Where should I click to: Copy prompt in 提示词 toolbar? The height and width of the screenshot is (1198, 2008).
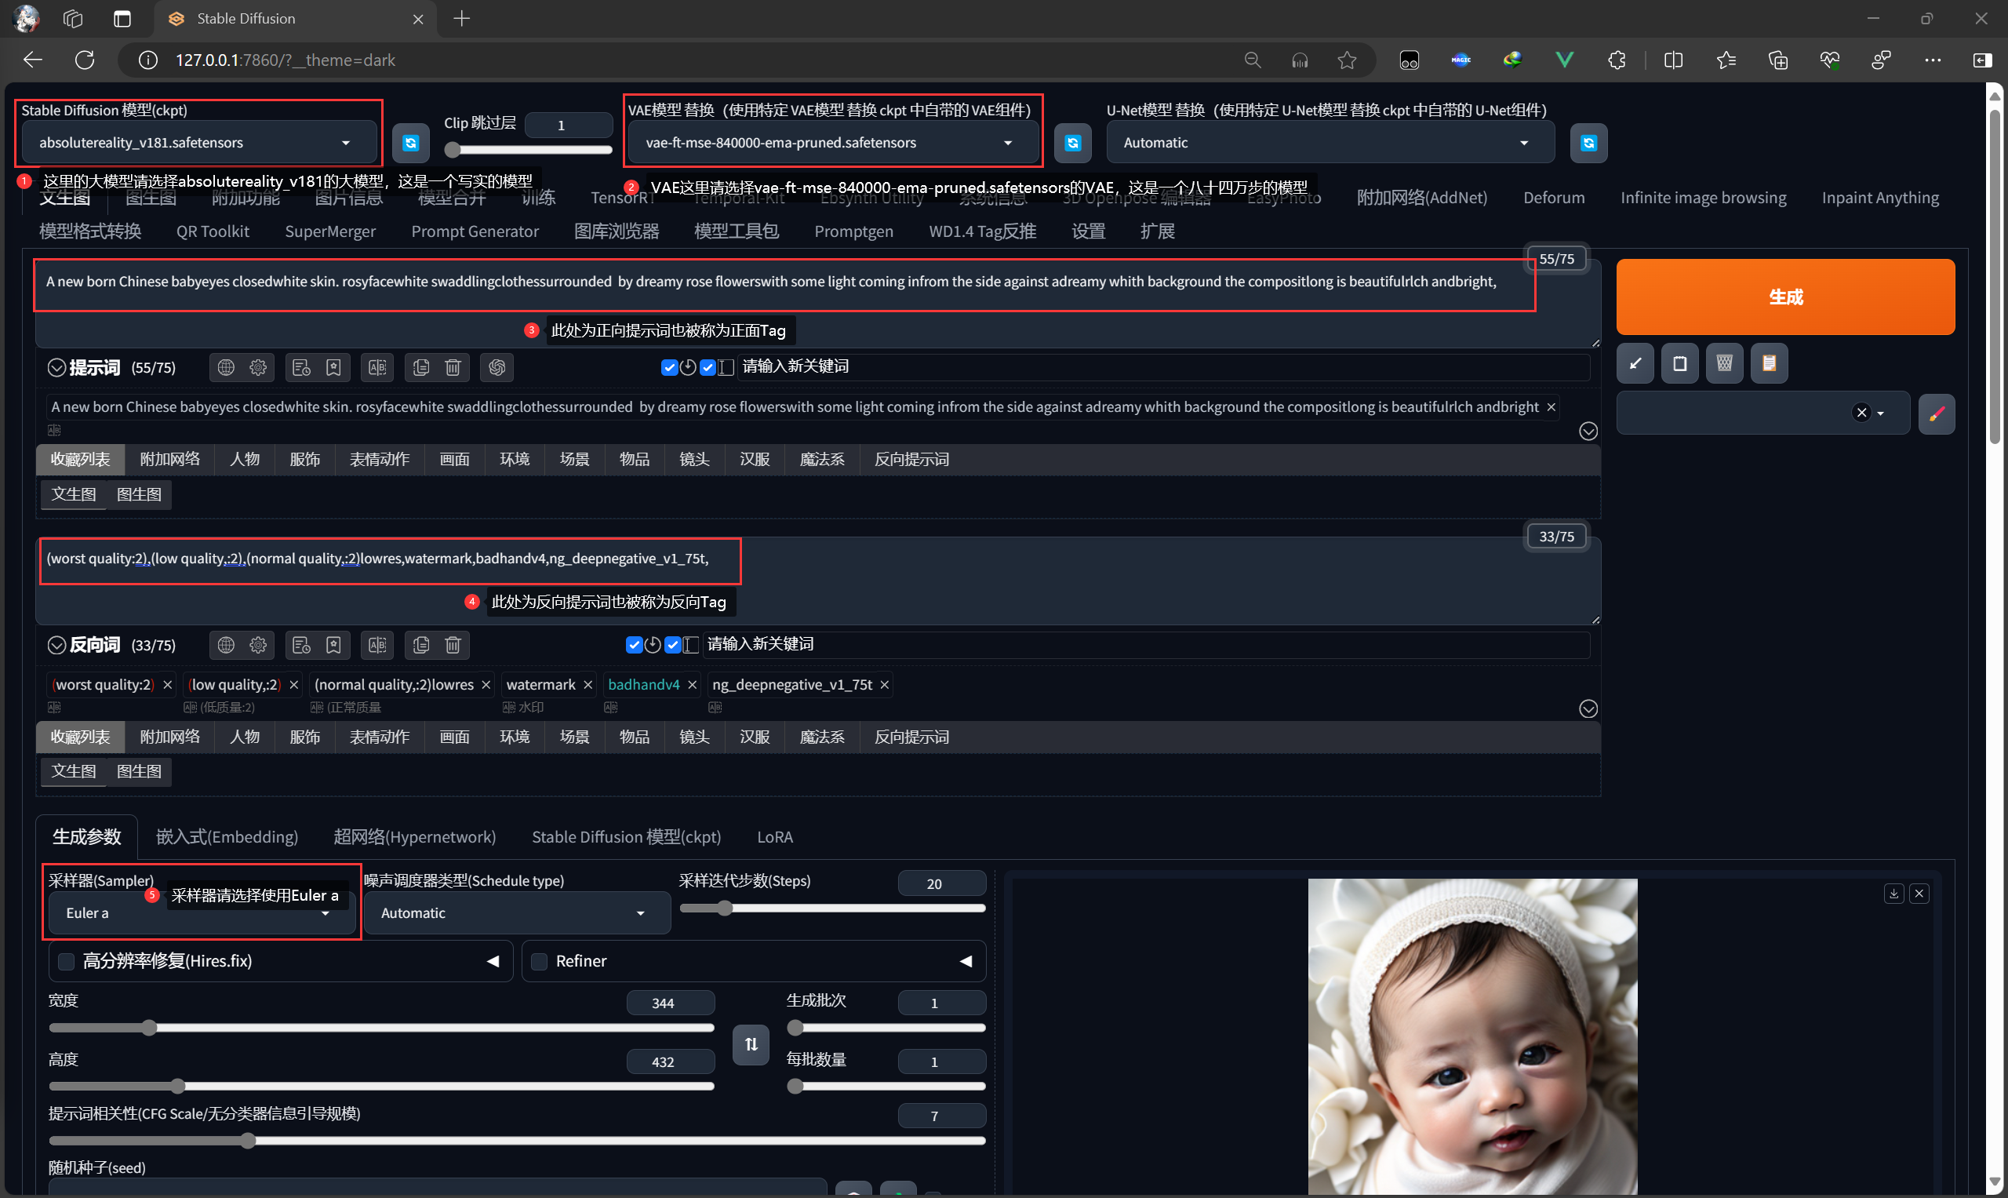[x=420, y=367]
